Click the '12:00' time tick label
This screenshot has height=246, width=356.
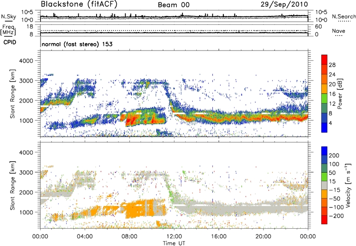174,237
